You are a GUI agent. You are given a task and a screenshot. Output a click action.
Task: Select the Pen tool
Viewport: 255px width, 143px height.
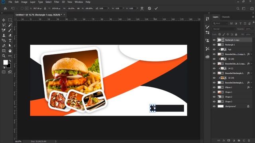(4, 46)
